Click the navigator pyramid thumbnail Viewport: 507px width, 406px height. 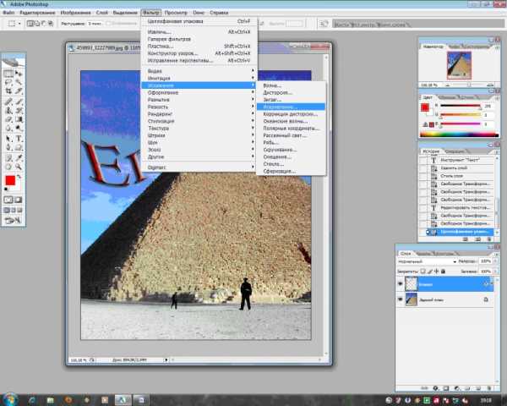pyautogui.click(x=459, y=65)
